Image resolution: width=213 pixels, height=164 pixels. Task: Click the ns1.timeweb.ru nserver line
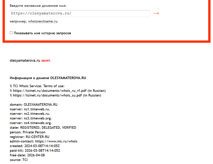(30, 109)
